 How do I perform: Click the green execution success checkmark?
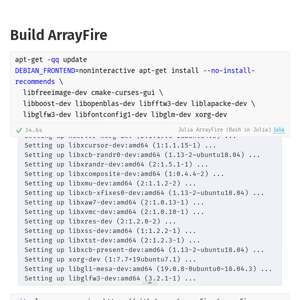pyautogui.click(x=19, y=130)
